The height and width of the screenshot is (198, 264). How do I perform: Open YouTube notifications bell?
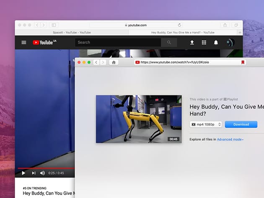[x=216, y=42]
